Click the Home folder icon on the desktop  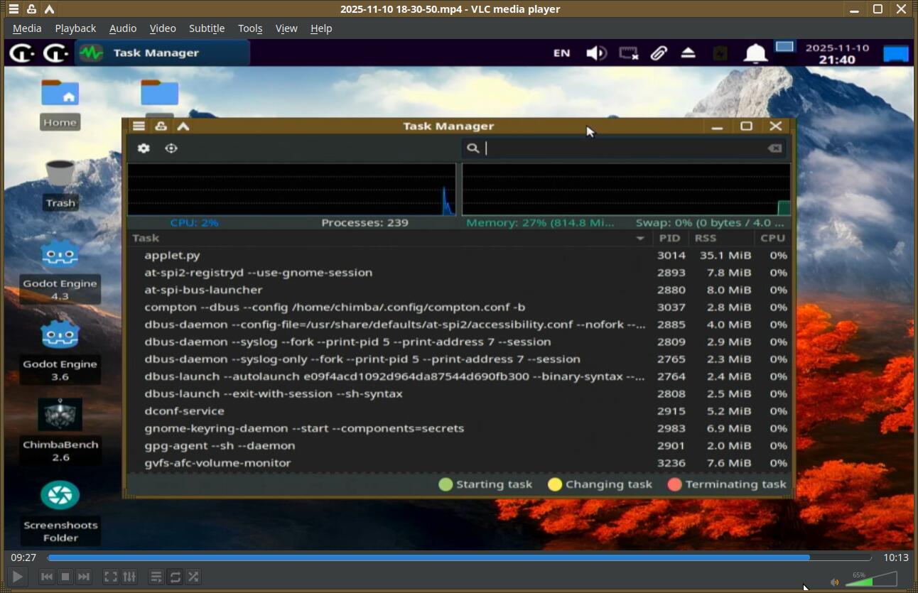tap(60, 104)
